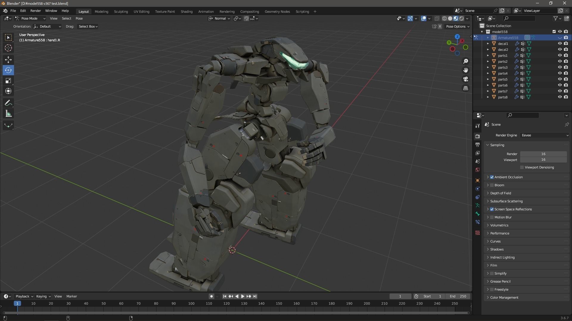Screen dimensions: 572x321
Task: Select the Measure tool
Action: tap(8, 114)
